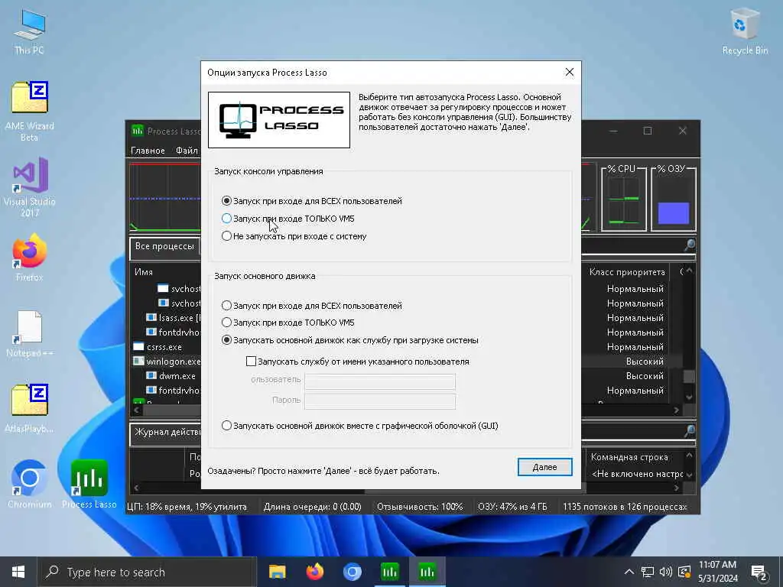Open the notification center icon

pyautogui.click(x=759, y=572)
